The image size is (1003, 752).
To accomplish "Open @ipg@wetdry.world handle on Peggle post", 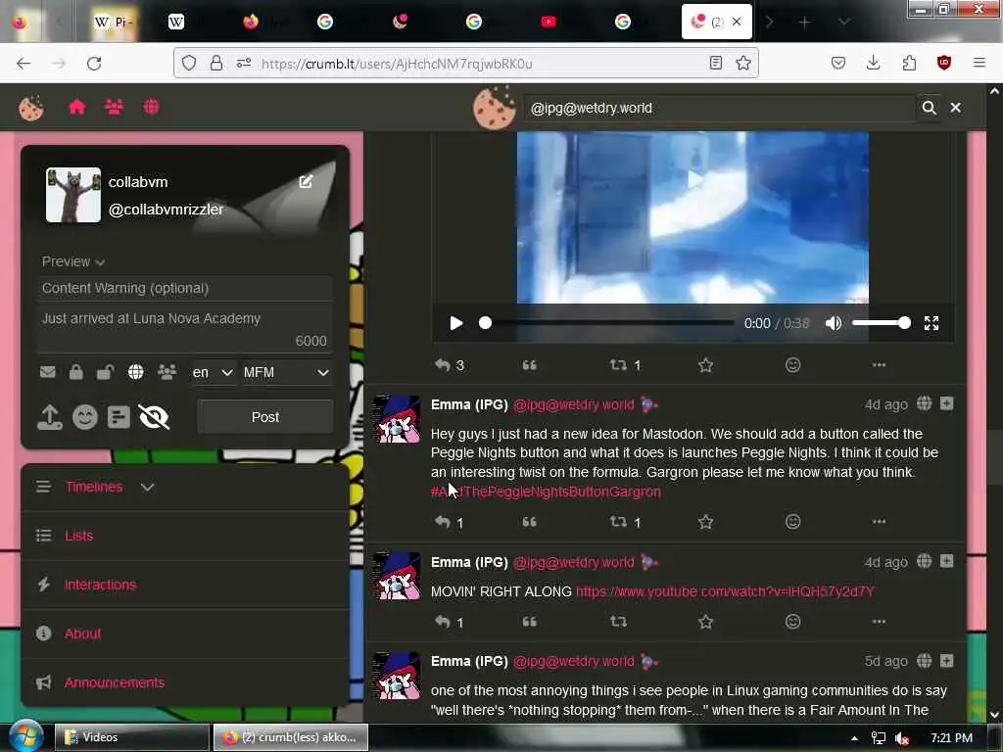I will click(574, 404).
